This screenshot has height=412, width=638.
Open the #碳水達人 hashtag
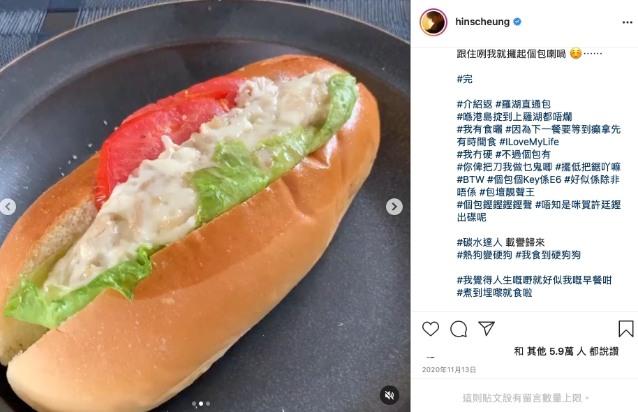(480, 242)
